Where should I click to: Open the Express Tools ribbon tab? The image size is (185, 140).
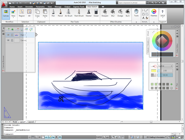pos(79,7)
